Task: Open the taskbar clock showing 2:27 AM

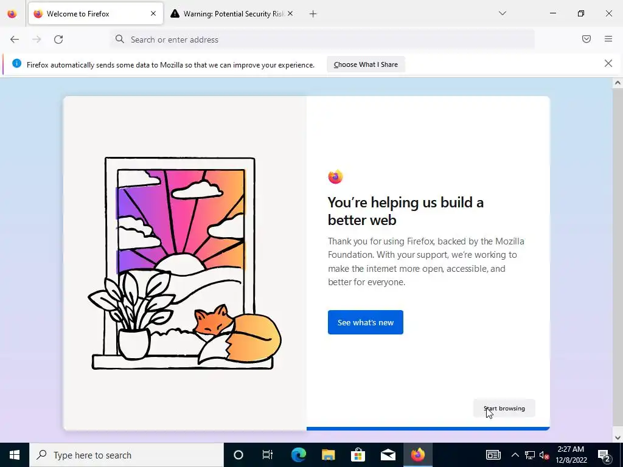Action: pos(571,455)
